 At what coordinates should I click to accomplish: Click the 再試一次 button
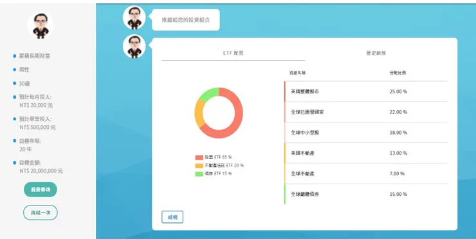coord(41,213)
